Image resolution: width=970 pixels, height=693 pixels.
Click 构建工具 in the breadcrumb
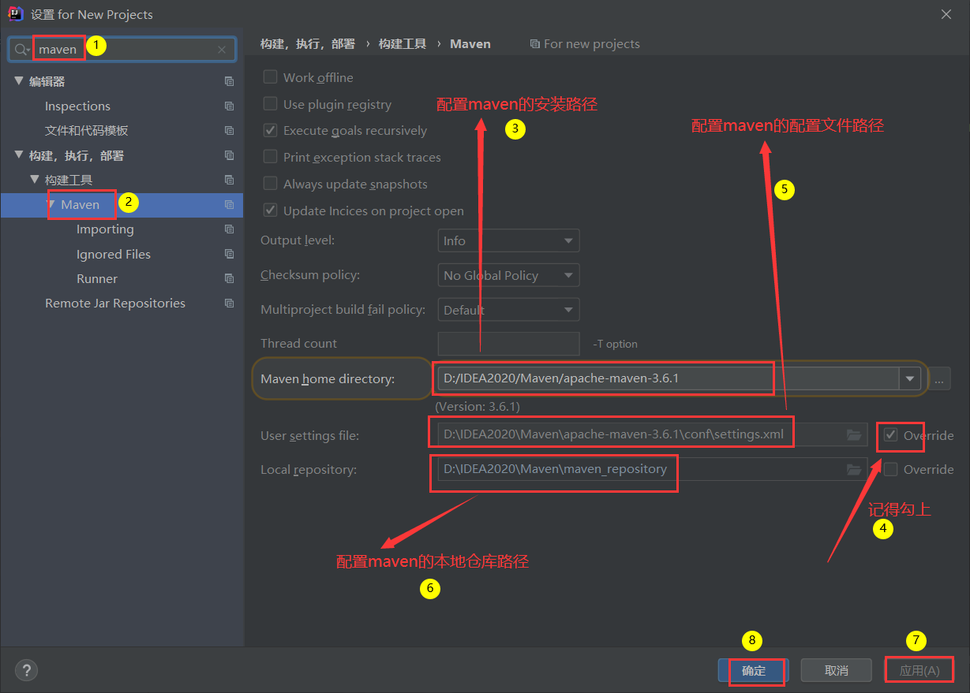(x=403, y=44)
